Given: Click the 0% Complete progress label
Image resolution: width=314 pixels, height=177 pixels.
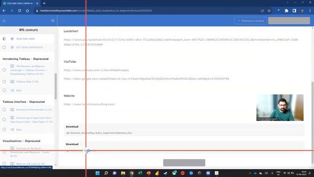Looking at the screenshot, I should [28, 30].
